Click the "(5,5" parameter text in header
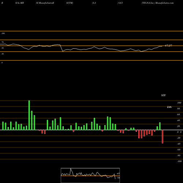183x183 pixels. pos(94,3)
